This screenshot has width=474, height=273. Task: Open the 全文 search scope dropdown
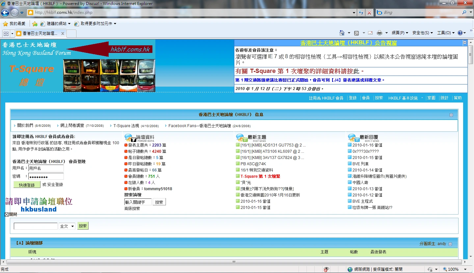[x=67, y=226]
